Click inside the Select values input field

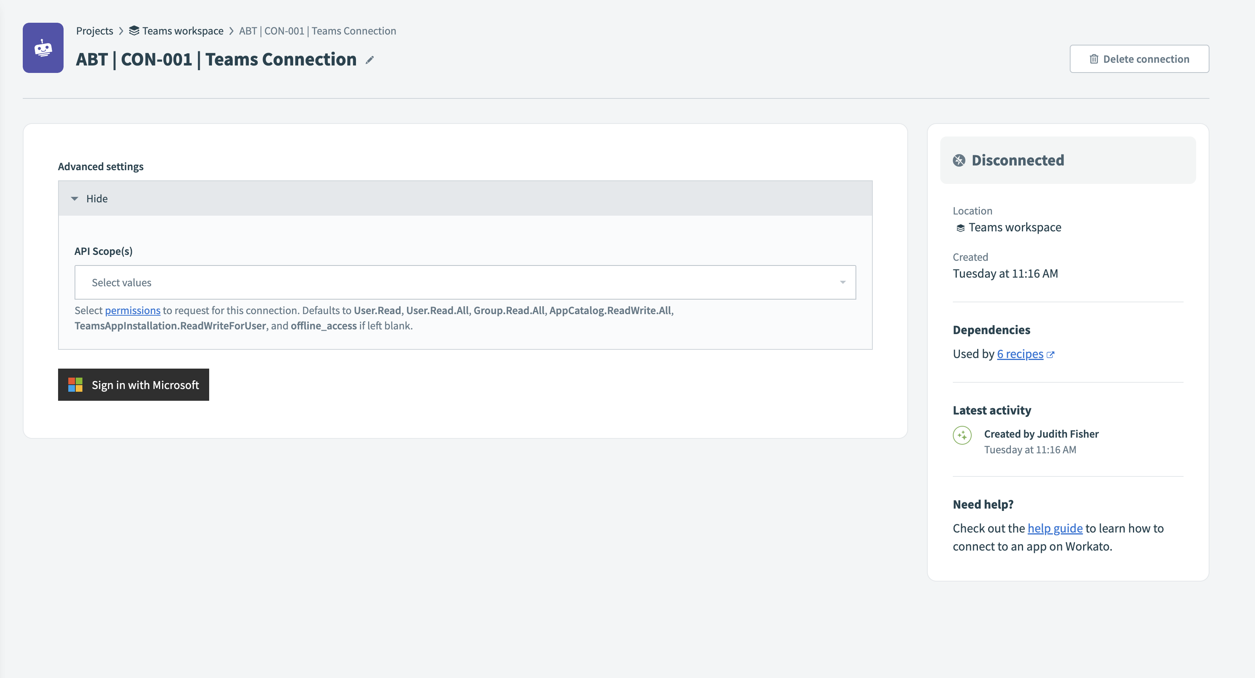(341, 282)
